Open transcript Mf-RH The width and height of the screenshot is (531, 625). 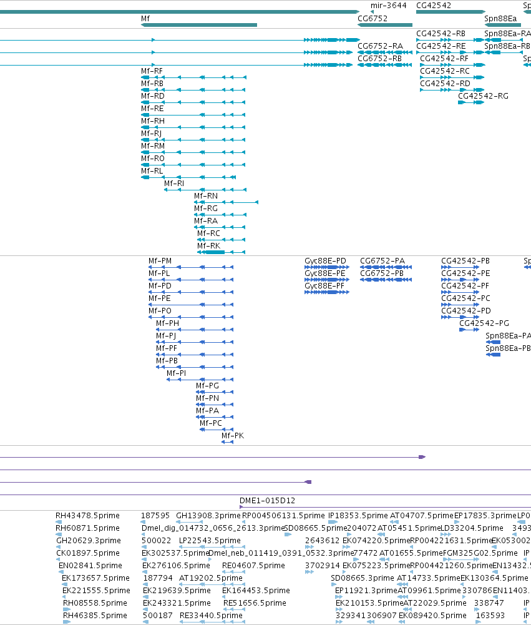tap(153, 121)
